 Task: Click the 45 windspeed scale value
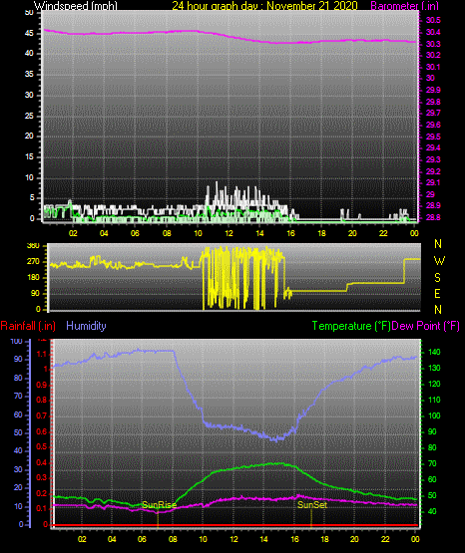click(29, 34)
